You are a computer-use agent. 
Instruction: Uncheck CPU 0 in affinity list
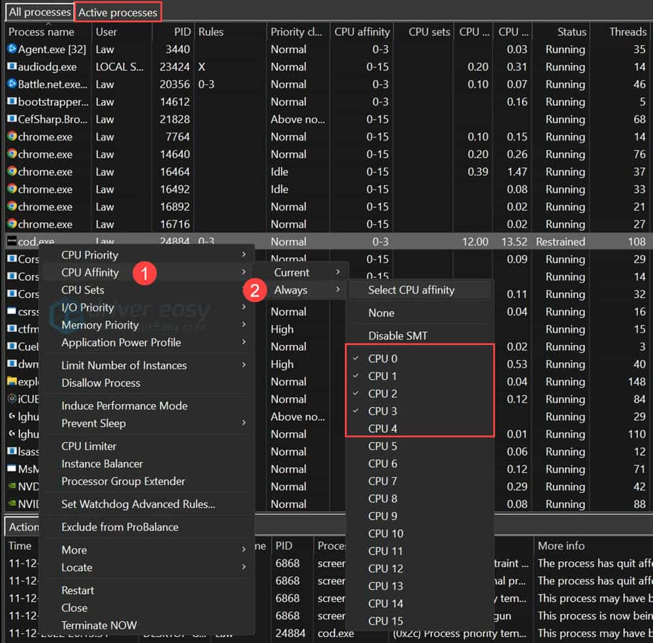383,359
